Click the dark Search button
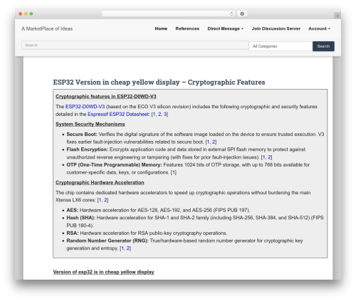 point(323,46)
